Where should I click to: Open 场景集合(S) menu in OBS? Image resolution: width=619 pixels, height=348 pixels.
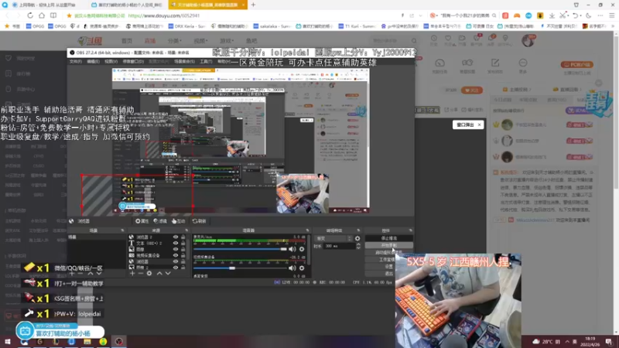click(184, 62)
